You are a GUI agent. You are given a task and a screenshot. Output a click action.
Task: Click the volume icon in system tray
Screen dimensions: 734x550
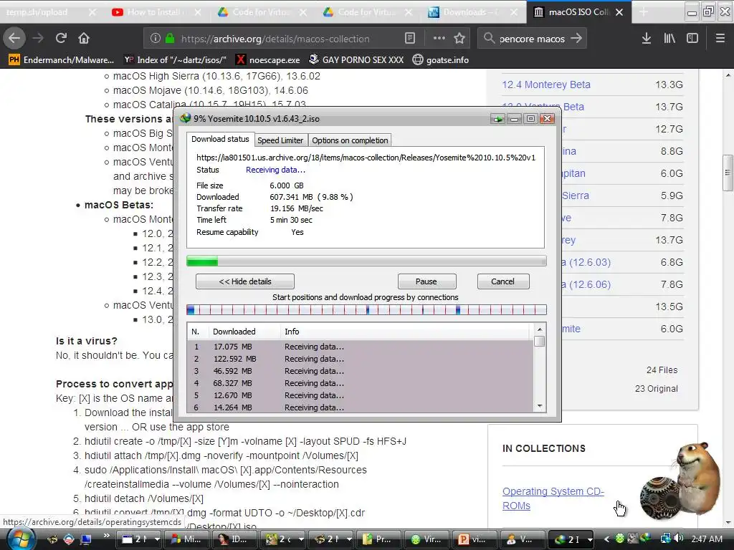pyautogui.click(x=678, y=539)
